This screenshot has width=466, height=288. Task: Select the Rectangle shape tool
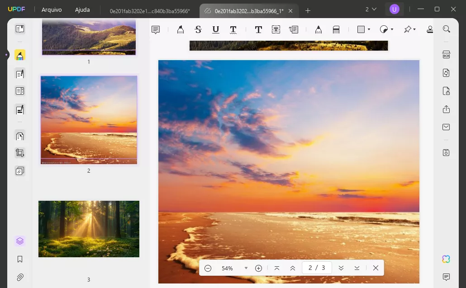tap(361, 29)
